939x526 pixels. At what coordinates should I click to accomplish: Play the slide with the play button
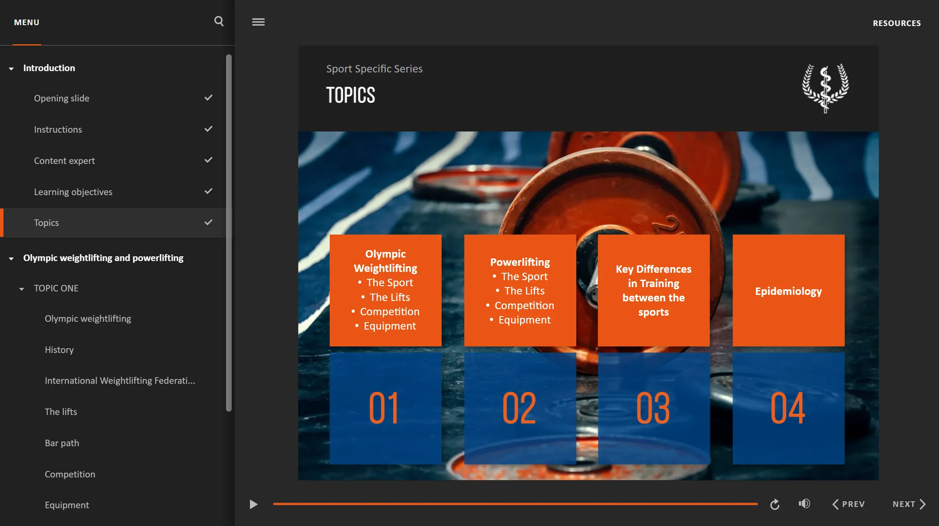(x=253, y=504)
